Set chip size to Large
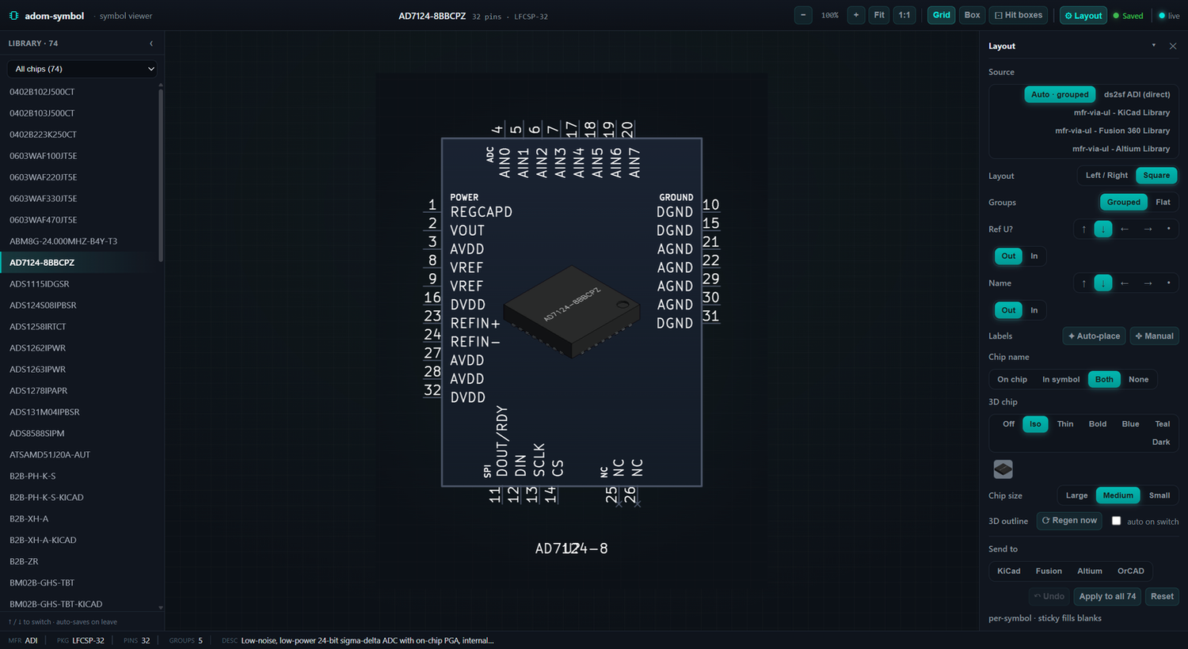The height and width of the screenshot is (649, 1188). pos(1076,495)
